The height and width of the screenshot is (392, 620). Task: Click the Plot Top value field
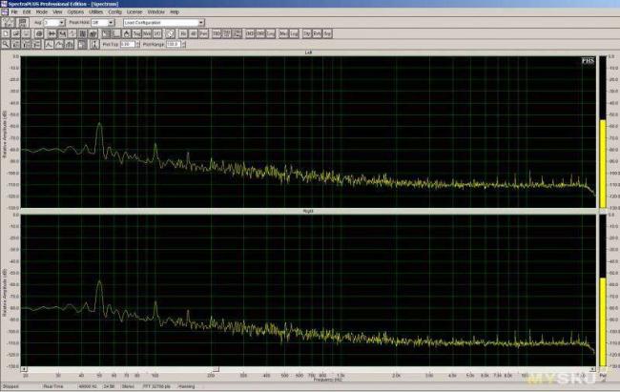coord(128,44)
